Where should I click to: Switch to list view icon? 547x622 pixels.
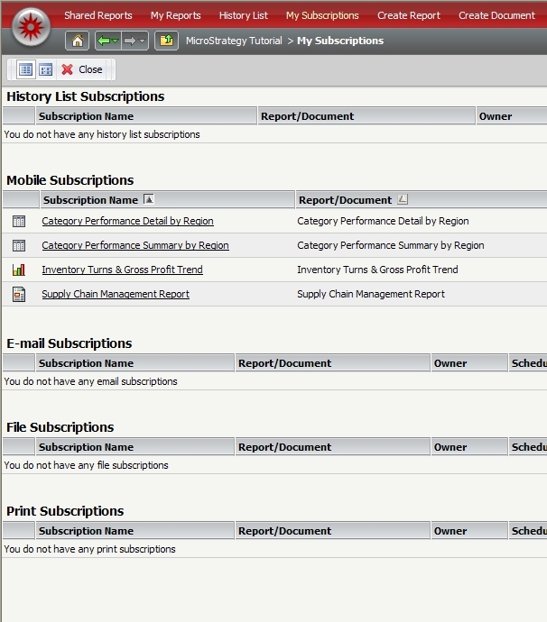tap(26, 69)
